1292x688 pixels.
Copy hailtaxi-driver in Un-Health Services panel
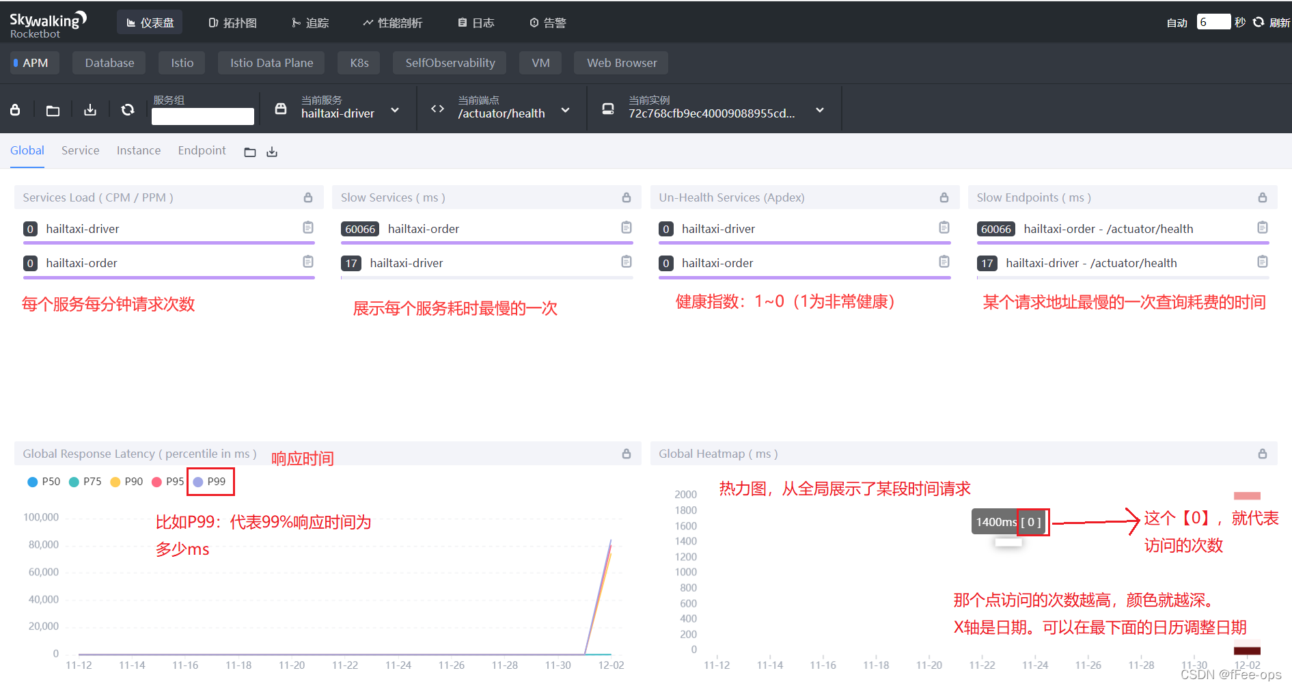[944, 228]
